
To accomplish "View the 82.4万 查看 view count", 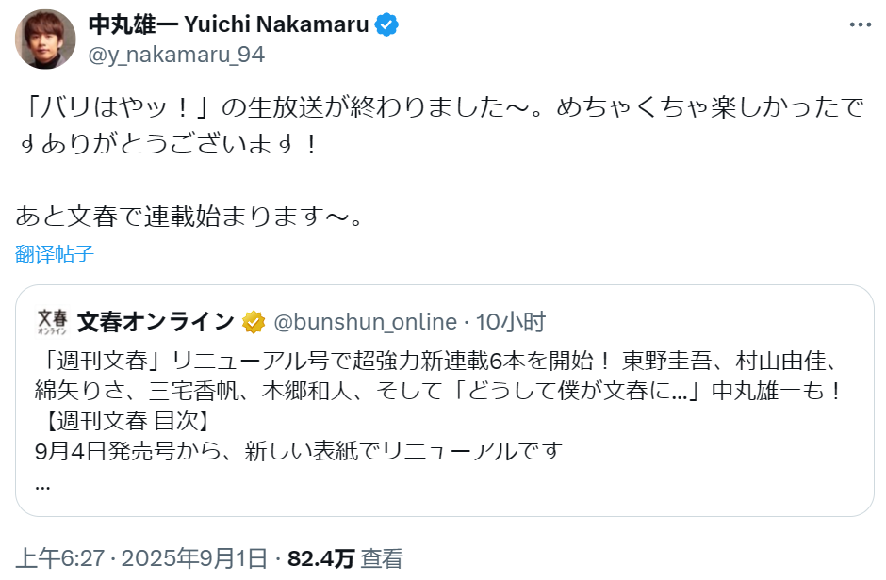I will pos(345,558).
